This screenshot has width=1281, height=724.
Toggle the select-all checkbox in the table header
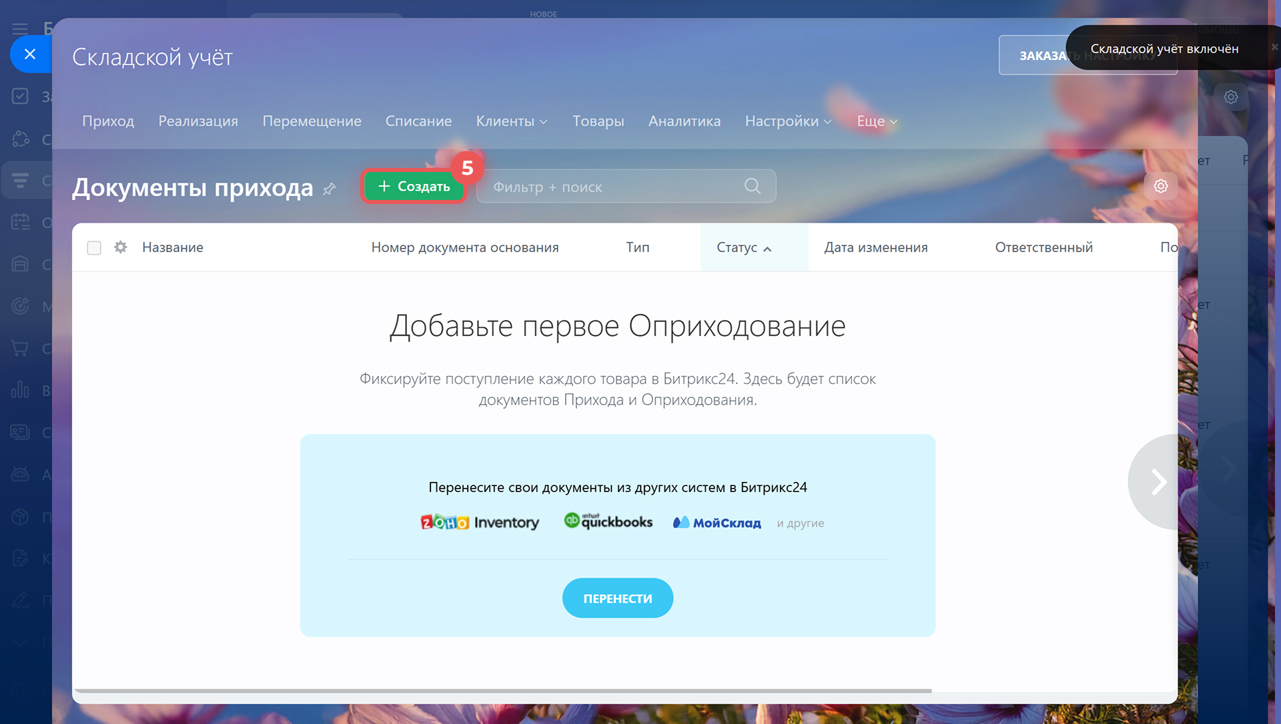point(94,248)
